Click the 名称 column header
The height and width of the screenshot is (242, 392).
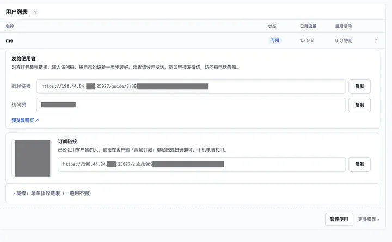click(x=10, y=26)
